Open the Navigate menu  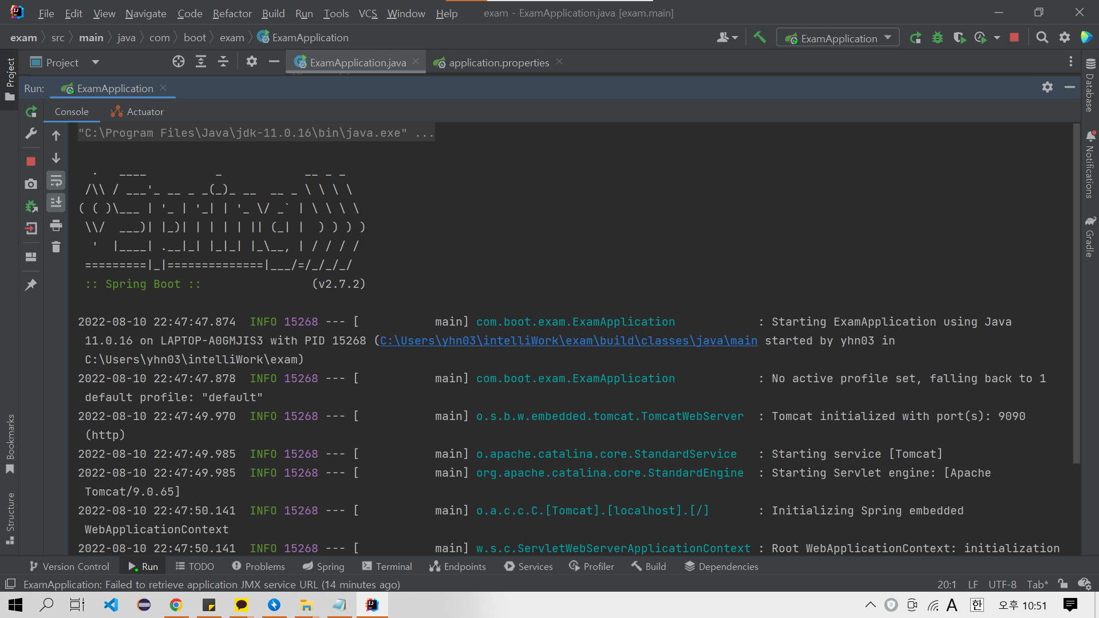pos(146,13)
